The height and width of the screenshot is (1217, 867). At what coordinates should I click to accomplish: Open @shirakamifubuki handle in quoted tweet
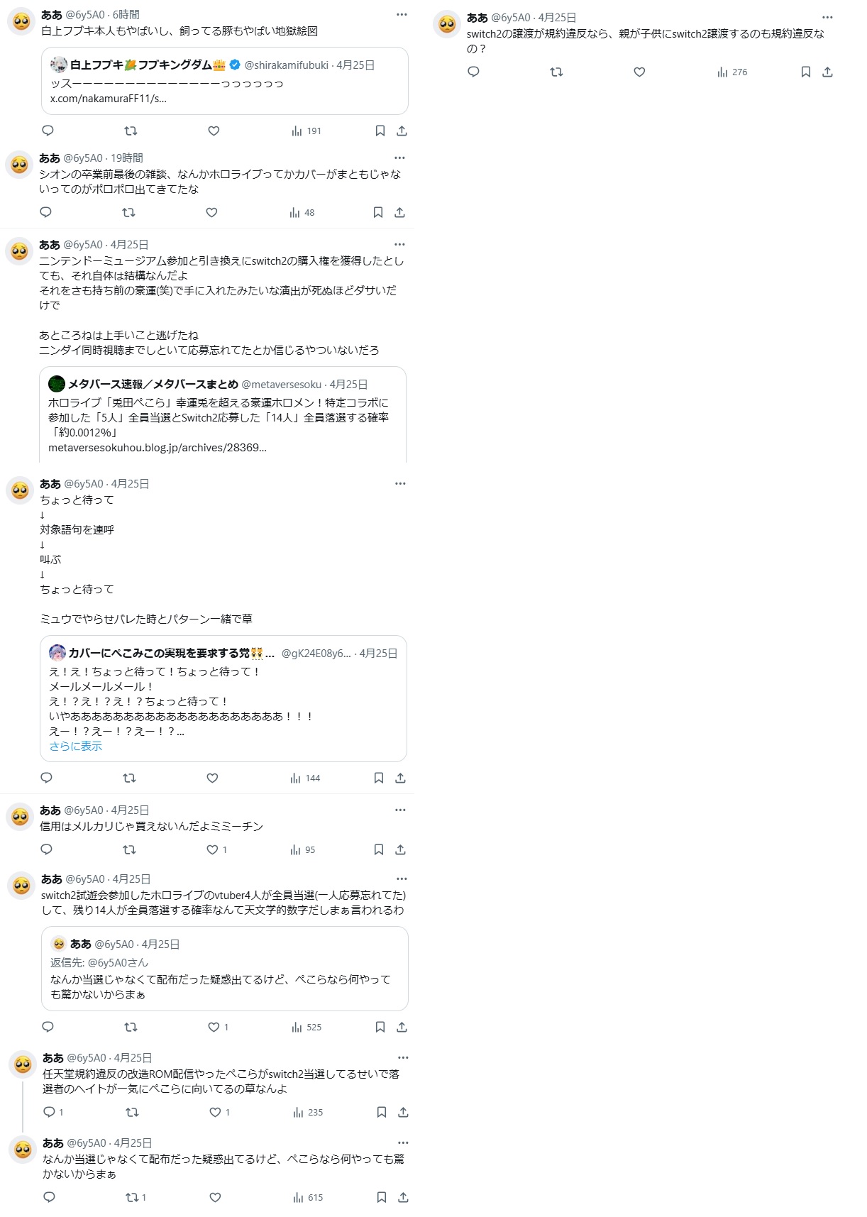[287, 65]
